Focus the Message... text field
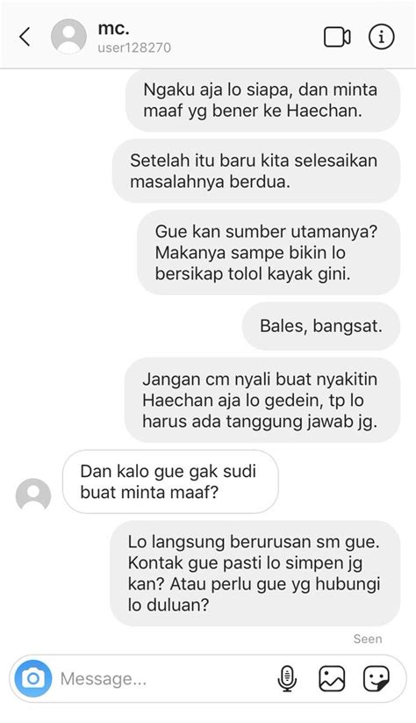Screen dimensions: 416x723 coord(163,678)
